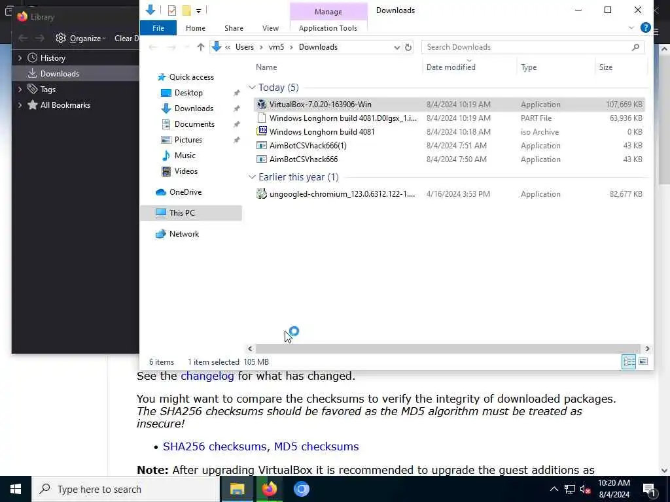Click the network icon in system tray

pos(570,489)
